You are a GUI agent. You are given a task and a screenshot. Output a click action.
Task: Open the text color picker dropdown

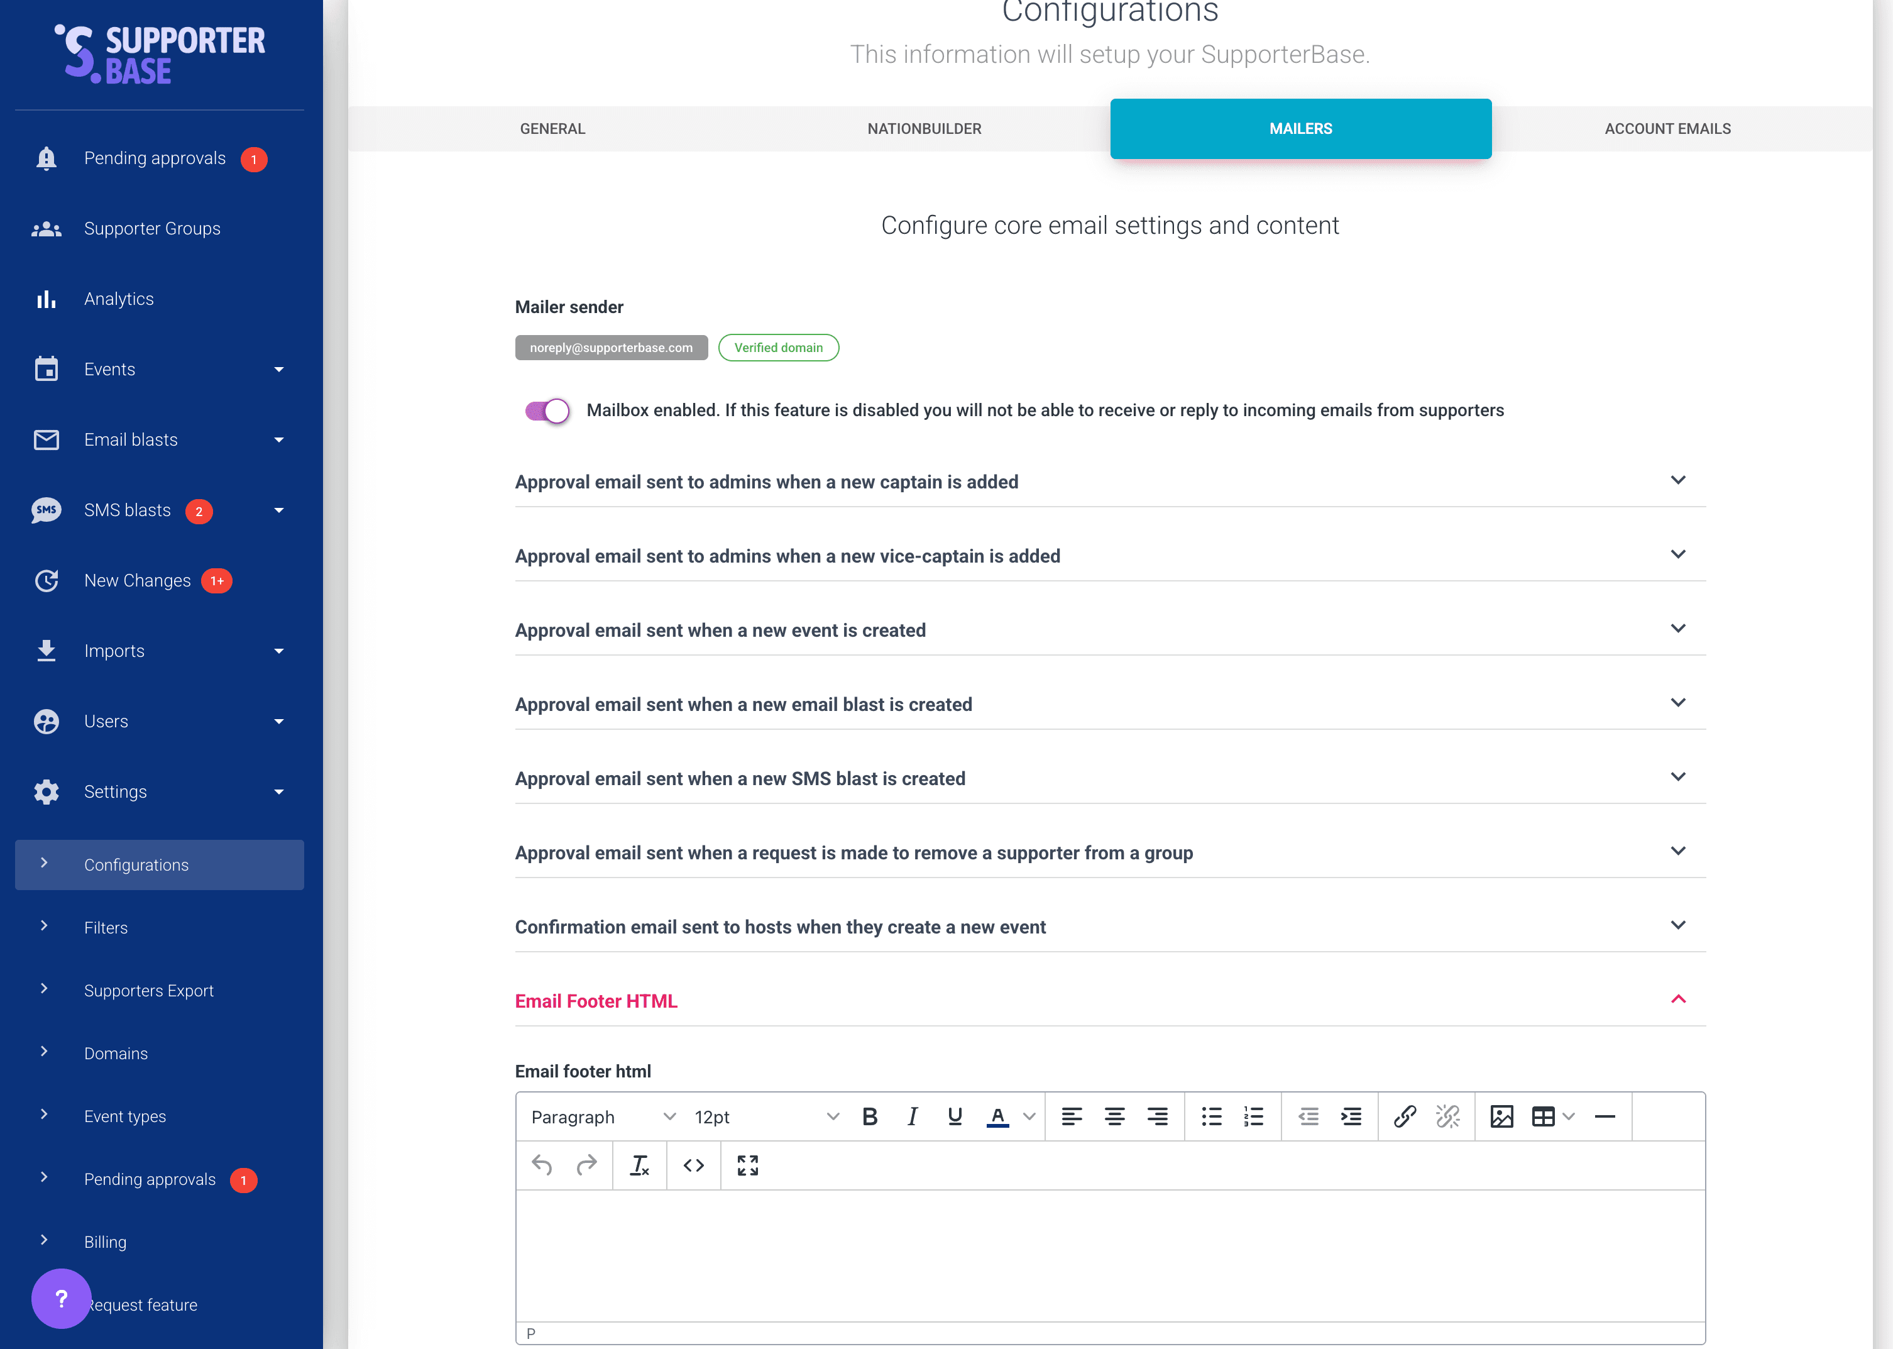1029,1116
